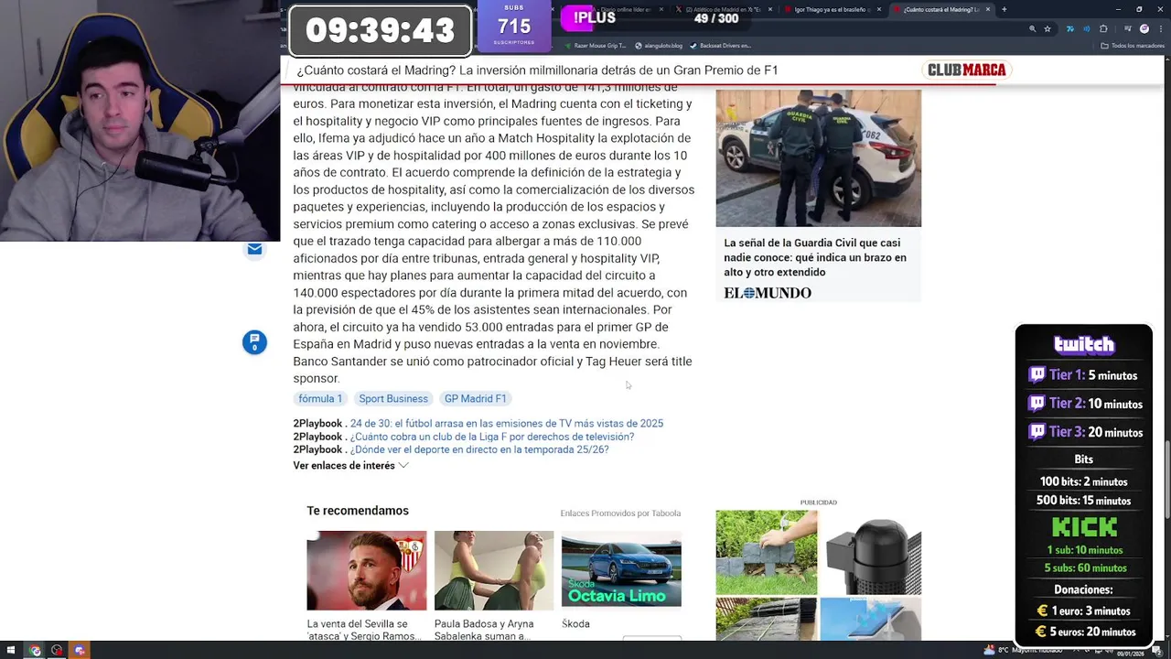Viewport: 1171px width, 659px height.
Task: Click the purple app icon in the taskbar
Action: point(79,651)
